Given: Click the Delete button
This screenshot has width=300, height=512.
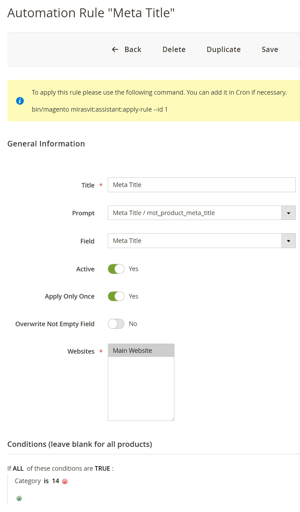Looking at the screenshot, I should click(x=174, y=49).
